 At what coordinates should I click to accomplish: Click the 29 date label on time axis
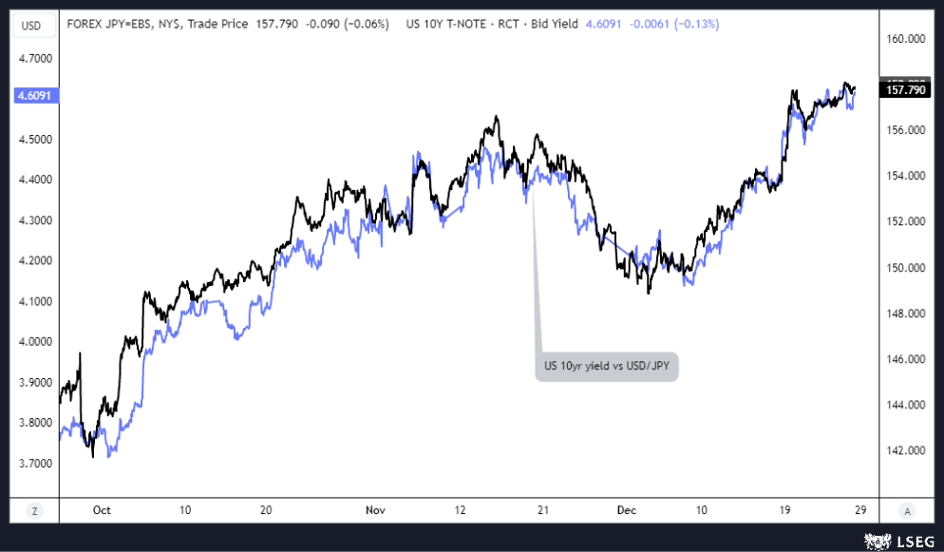click(860, 510)
